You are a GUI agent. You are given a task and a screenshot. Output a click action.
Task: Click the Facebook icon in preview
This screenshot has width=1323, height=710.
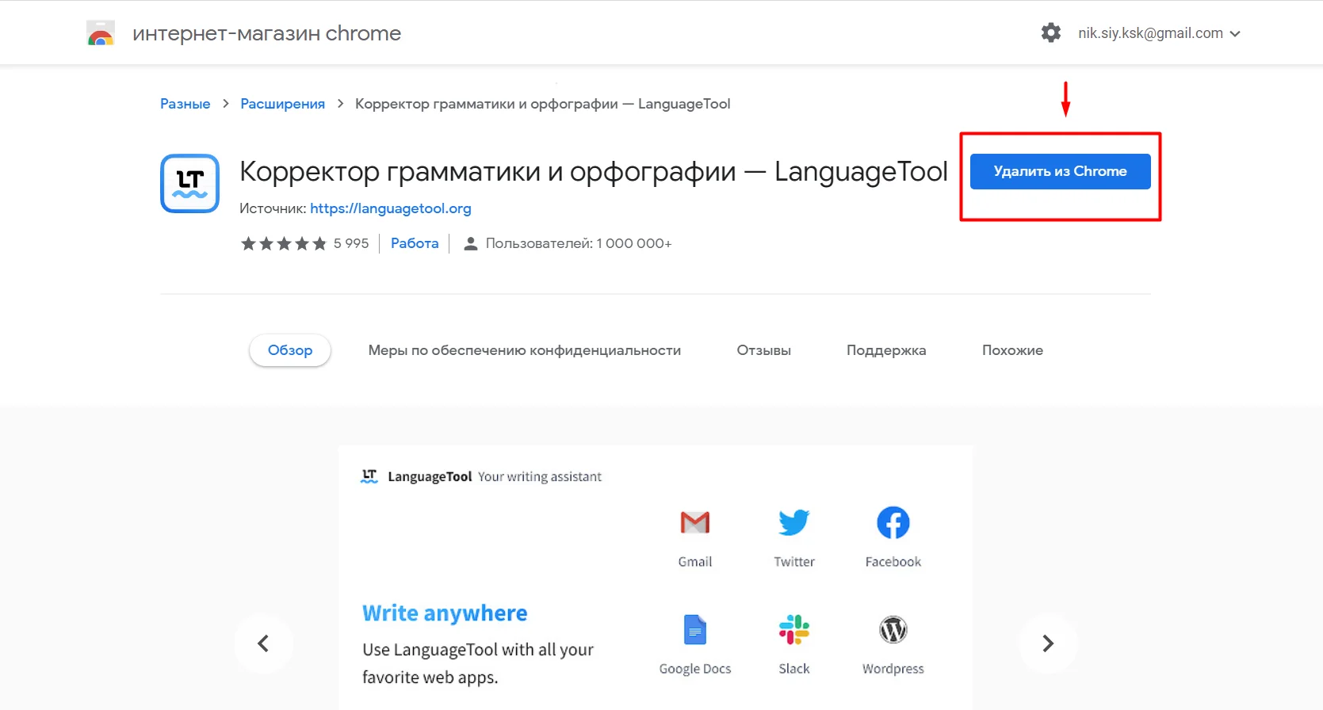[893, 522]
